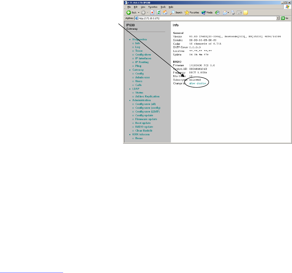Click the Home house icon

coord(165,13)
